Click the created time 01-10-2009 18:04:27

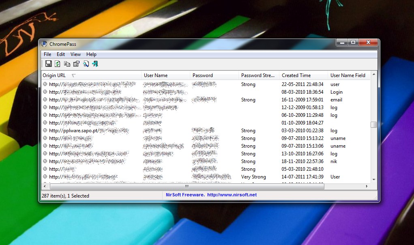302,123
